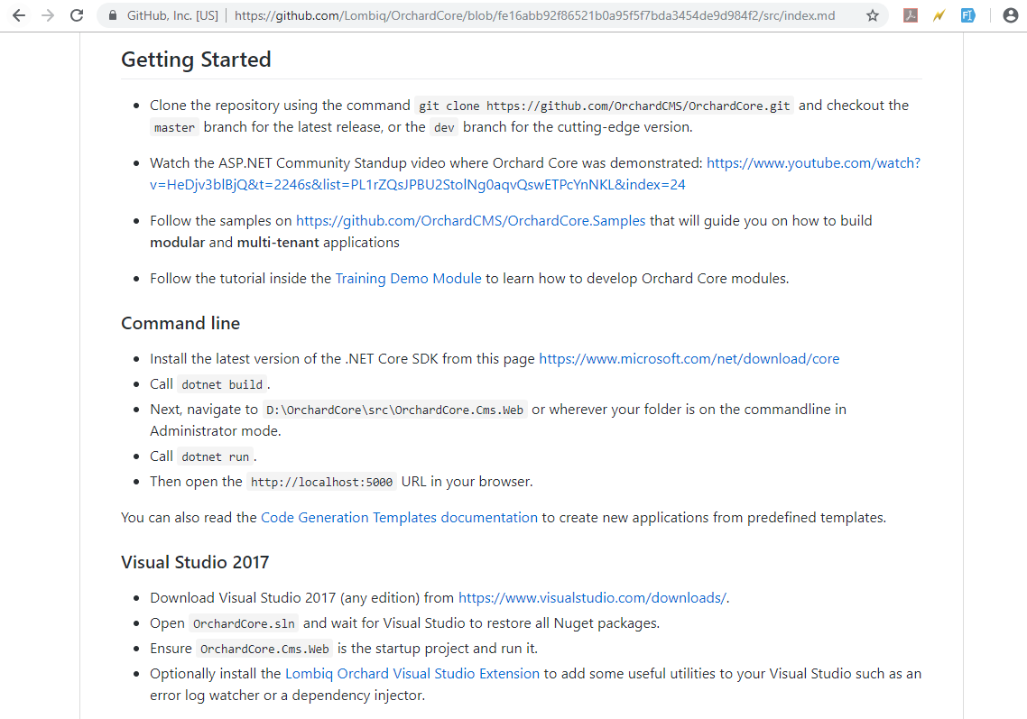Open Lombiq Orchard Visual Studio Extension link
The height and width of the screenshot is (719, 1027).
[412, 674]
